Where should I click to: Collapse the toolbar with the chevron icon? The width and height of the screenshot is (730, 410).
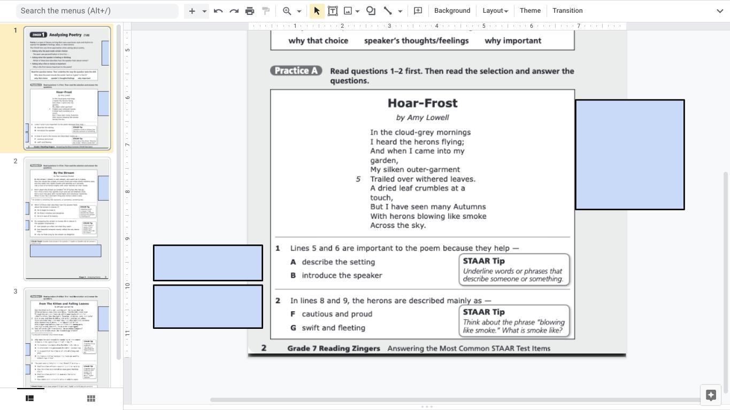point(720,11)
